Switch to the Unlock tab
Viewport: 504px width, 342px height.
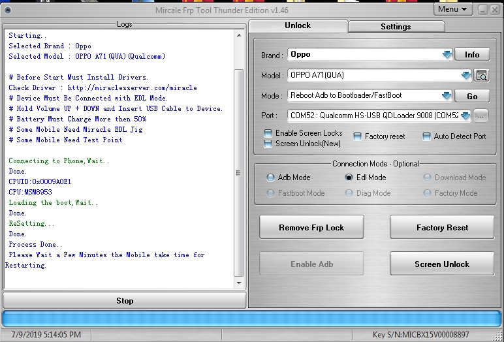tap(298, 25)
